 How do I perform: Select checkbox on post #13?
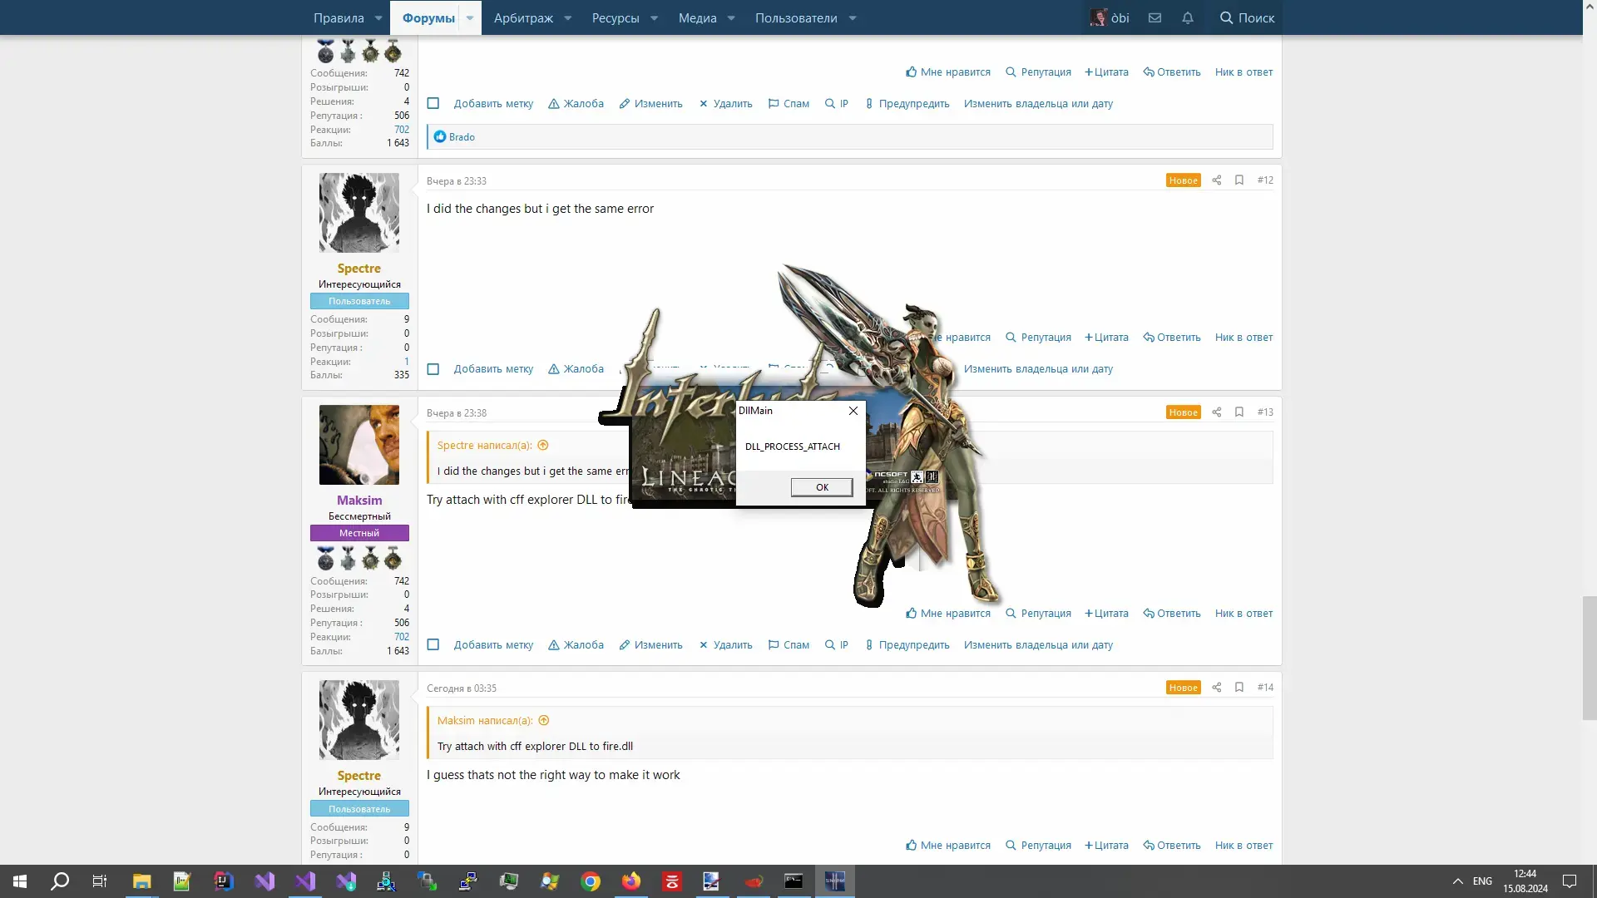pos(433,645)
